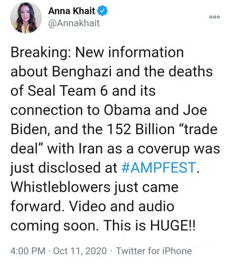Click the word Breaking: in the tweet
Viewport: 231px width, 263px height.
click(41, 53)
